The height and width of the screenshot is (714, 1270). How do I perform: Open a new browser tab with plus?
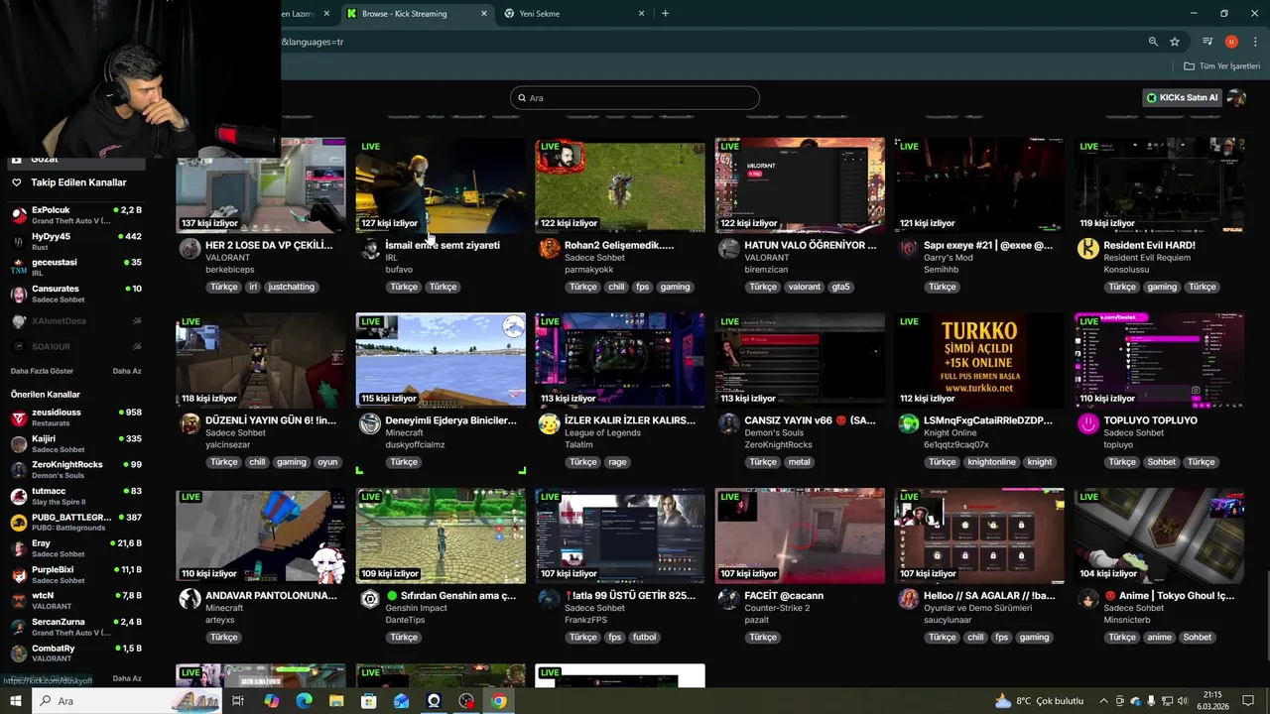click(665, 13)
